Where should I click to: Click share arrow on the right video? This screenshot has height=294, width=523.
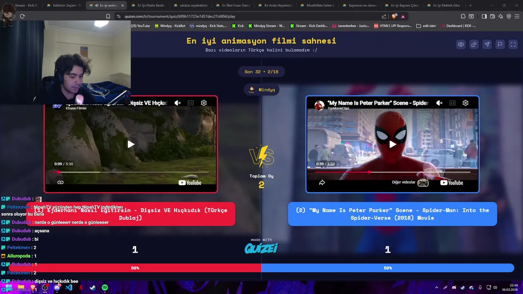pos(322,183)
